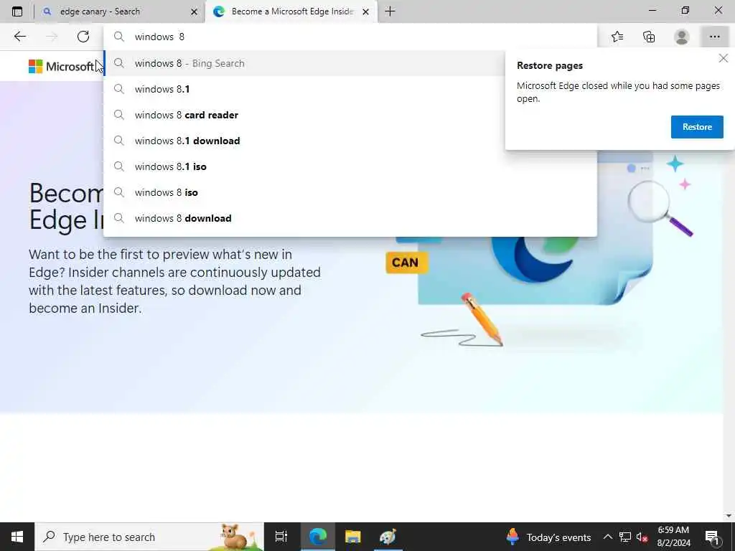
Task: Open File Explorer from the taskbar
Action: (x=353, y=537)
